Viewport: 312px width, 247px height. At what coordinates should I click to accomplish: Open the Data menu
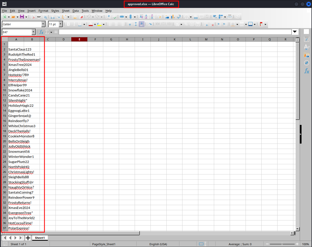pyautogui.click(x=75, y=11)
